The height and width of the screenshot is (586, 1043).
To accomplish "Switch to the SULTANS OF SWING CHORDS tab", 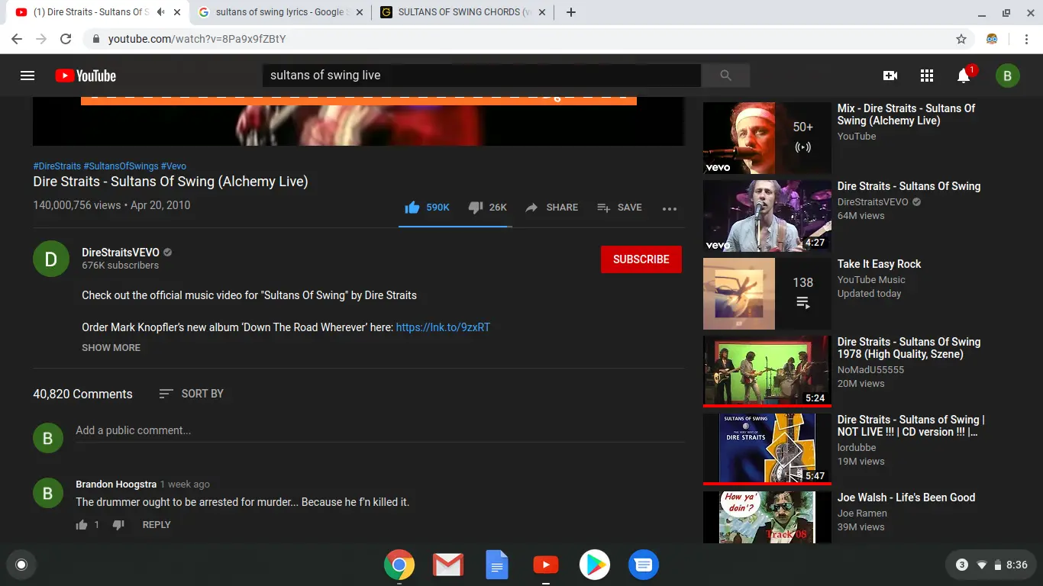I will pos(464,12).
